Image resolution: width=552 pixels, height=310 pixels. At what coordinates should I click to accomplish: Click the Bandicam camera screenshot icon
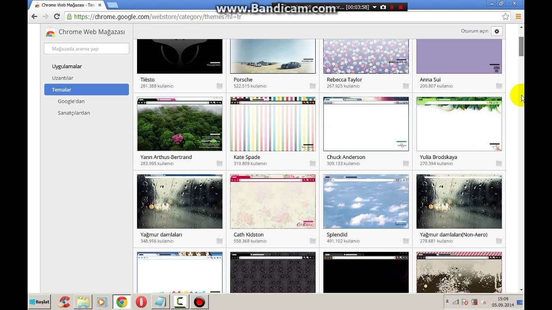click(383, 7)
